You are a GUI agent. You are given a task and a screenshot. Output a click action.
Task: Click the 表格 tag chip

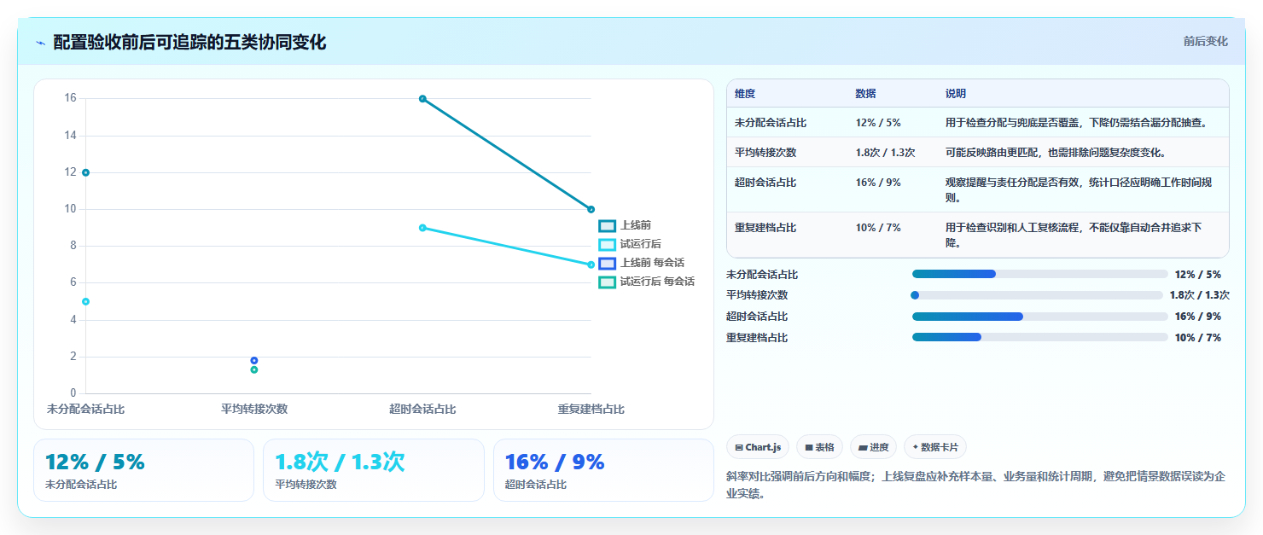(x=819, y=447)
